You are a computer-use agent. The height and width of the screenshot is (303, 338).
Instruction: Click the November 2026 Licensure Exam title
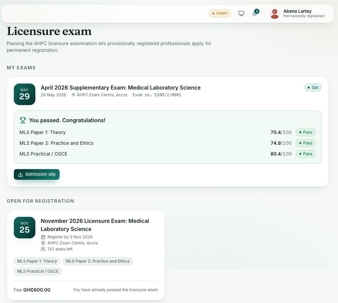(95, 225)
